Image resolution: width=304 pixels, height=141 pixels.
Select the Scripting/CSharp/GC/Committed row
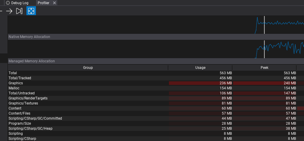coord(156,118)
